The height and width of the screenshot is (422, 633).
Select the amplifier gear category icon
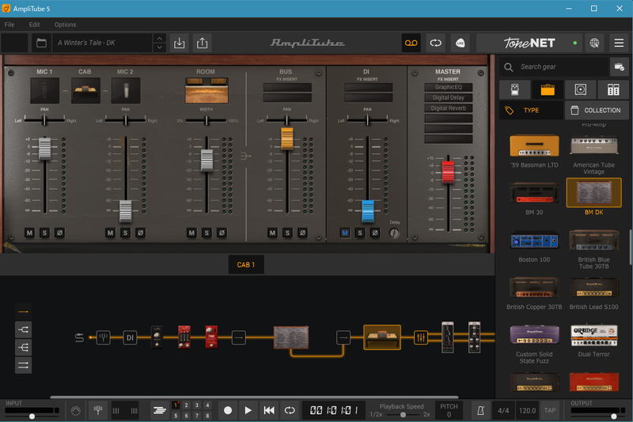548,89
